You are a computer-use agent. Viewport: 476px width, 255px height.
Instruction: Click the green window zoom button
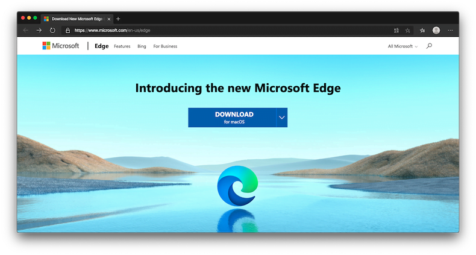(x=35, y=18)
